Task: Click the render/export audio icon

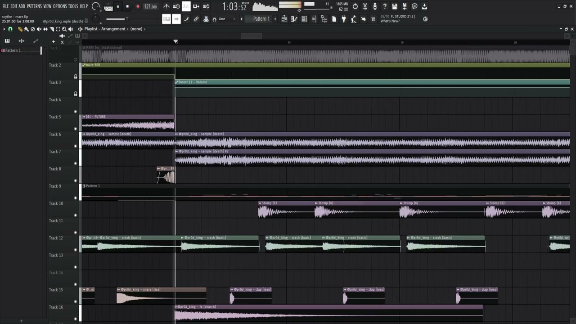Action: pyautogui.click(x=405, y=6)
